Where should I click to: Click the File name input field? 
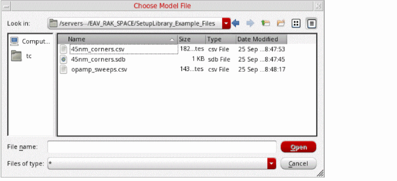(x=162, y=147)
